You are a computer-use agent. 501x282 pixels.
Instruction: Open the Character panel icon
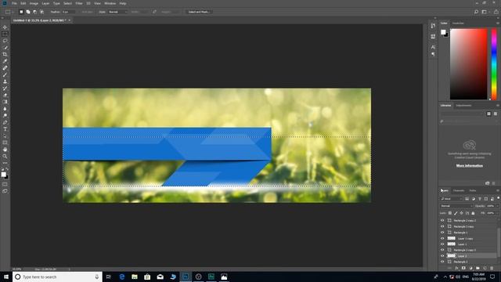tap(433, 47)
